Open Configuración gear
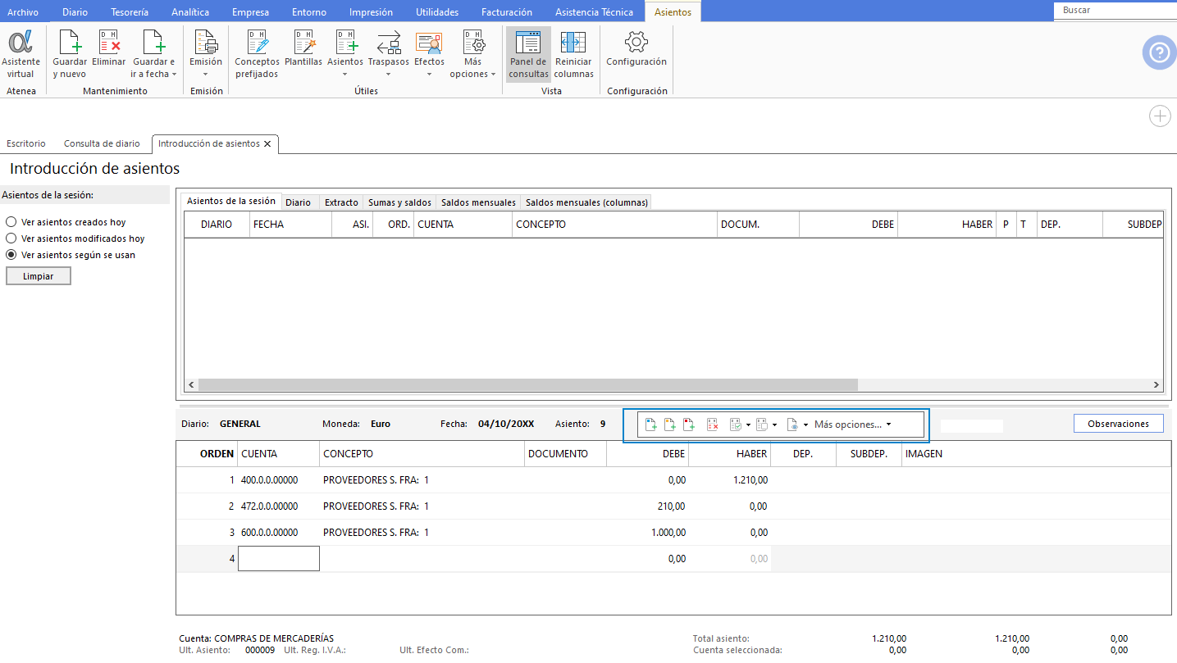 coord(636,49)
